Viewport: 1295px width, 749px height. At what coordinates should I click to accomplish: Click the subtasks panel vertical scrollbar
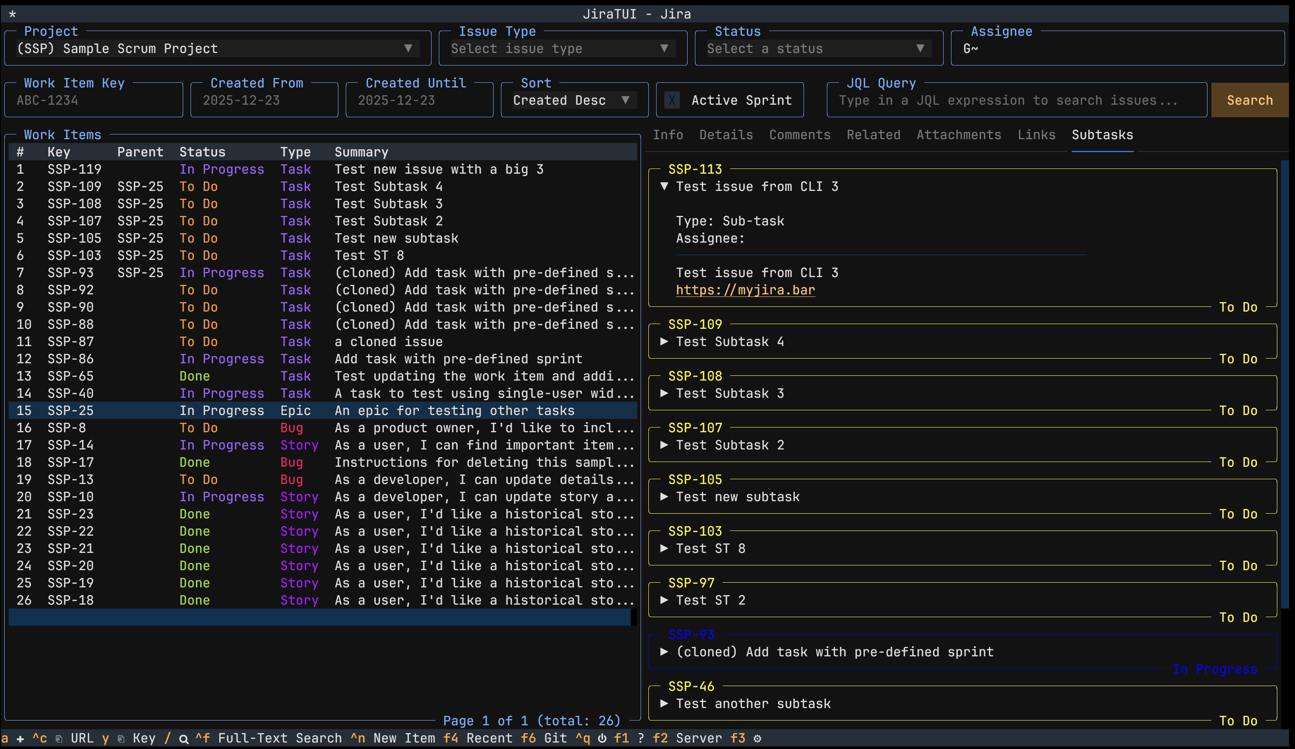pyautogui.click(x=1285, y=384)
